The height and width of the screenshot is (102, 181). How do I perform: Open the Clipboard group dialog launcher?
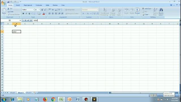pyautogui.click(x=20, y=17)
